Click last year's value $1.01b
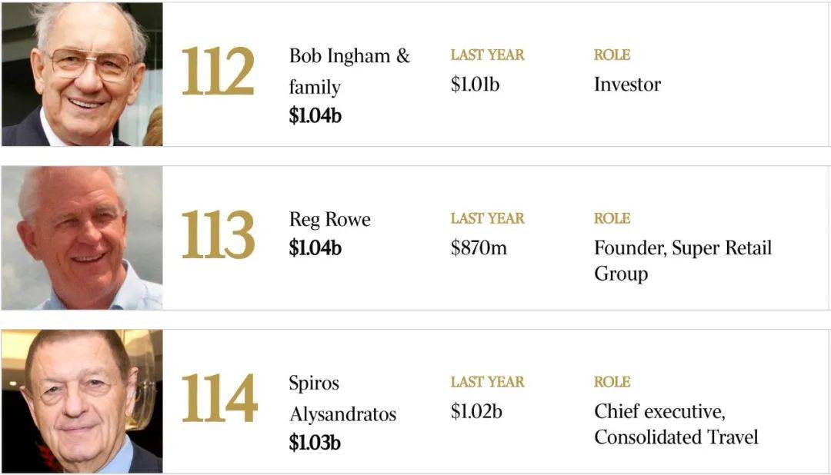 click(x=475, y=85)
